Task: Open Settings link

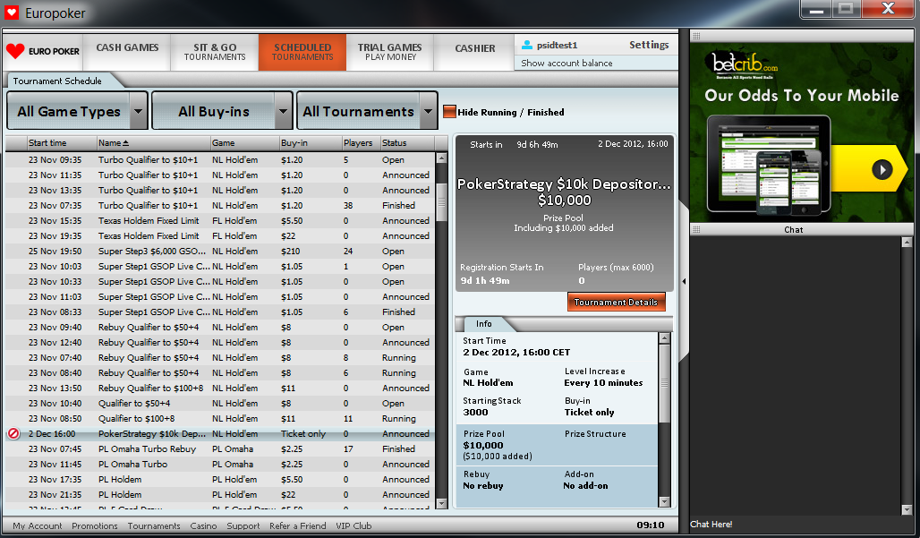Action: pos(649,45)
